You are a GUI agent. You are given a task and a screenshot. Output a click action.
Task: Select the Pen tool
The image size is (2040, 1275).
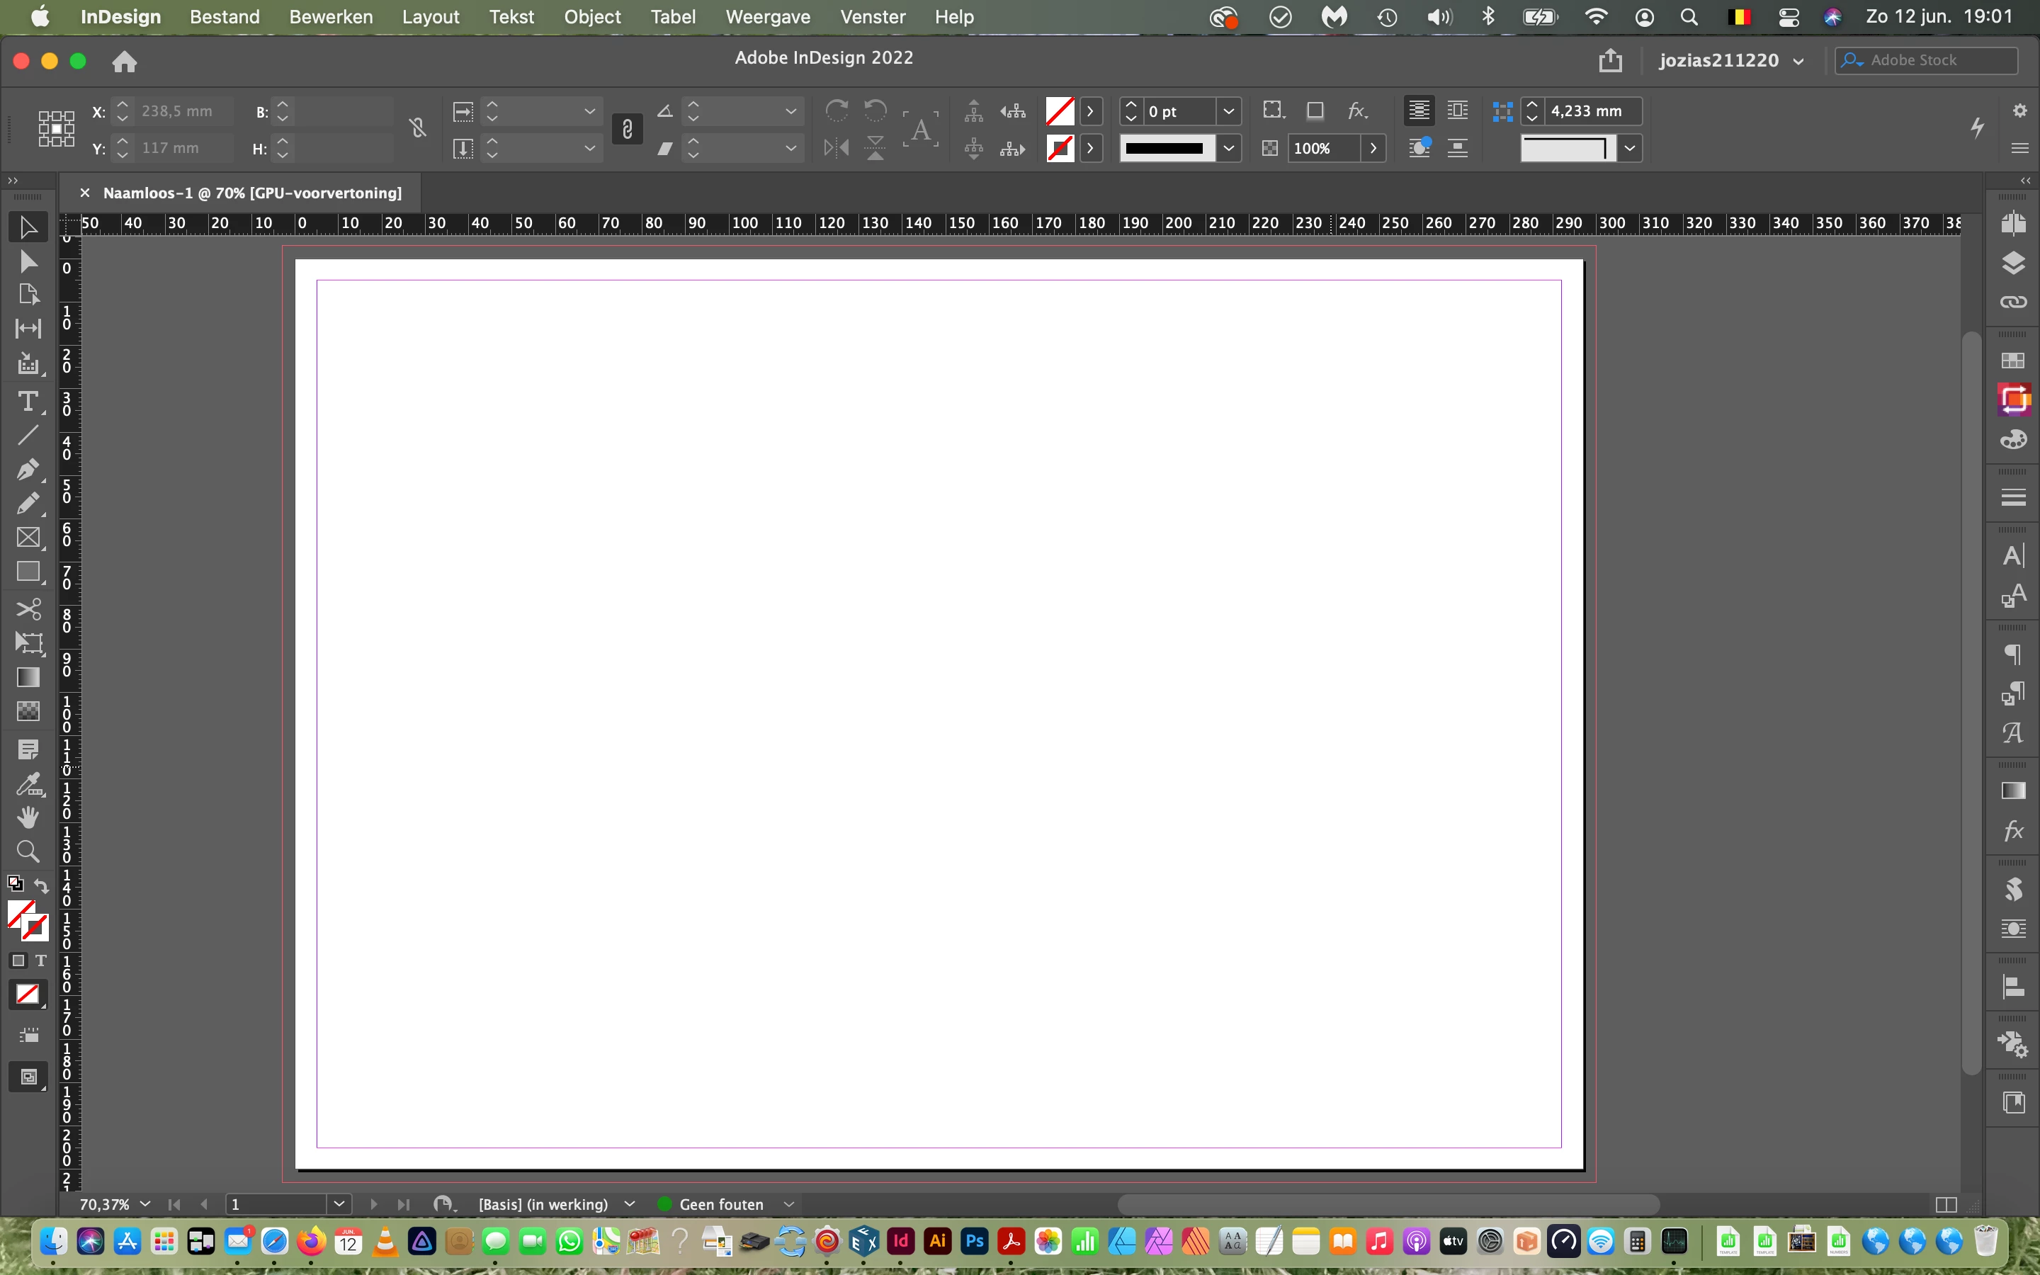click(x=28, y=469)
